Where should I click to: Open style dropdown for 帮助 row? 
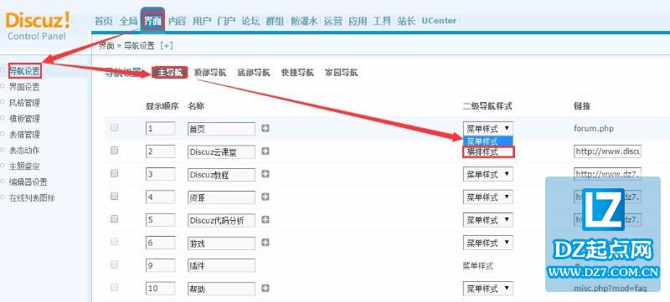(487, 289)
